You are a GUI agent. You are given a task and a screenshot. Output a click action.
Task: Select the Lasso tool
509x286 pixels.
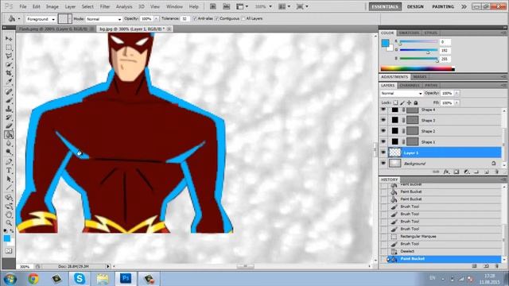[9, 56]
